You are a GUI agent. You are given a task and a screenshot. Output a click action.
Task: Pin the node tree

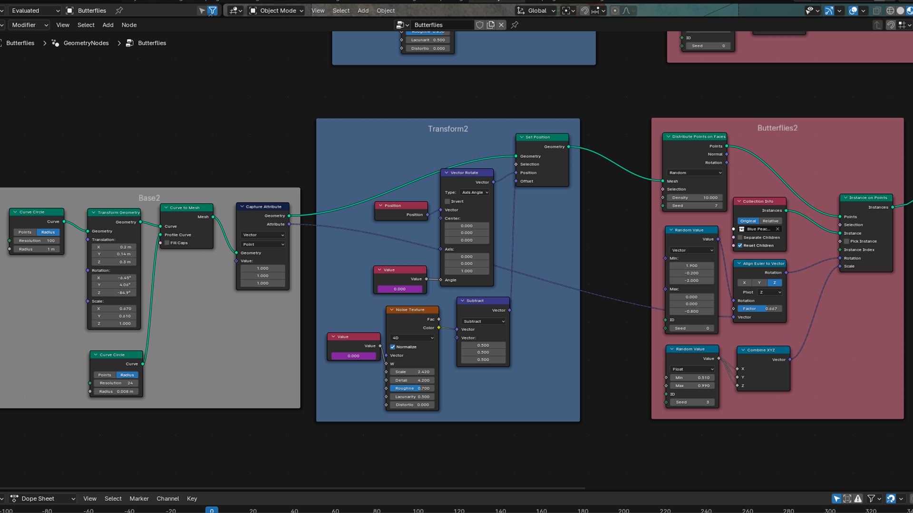[x=515, y=25]
